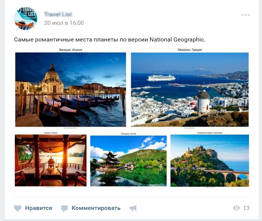Open the Mykonos harbor photo
262x221 pixels.
[x=190, y=90]
